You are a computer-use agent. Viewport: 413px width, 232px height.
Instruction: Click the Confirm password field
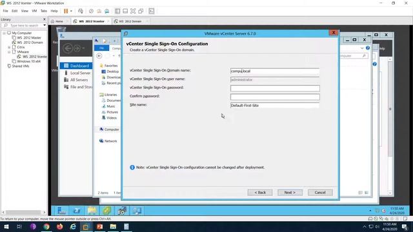[275, 97]
